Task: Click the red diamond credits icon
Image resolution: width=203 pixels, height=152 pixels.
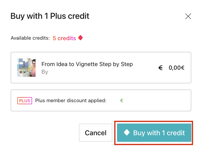Action: coord(80,38)
